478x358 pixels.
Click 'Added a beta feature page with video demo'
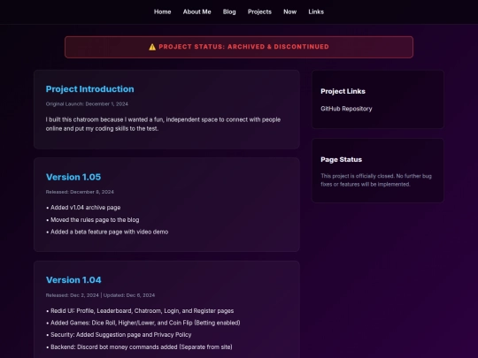point(107,232)
